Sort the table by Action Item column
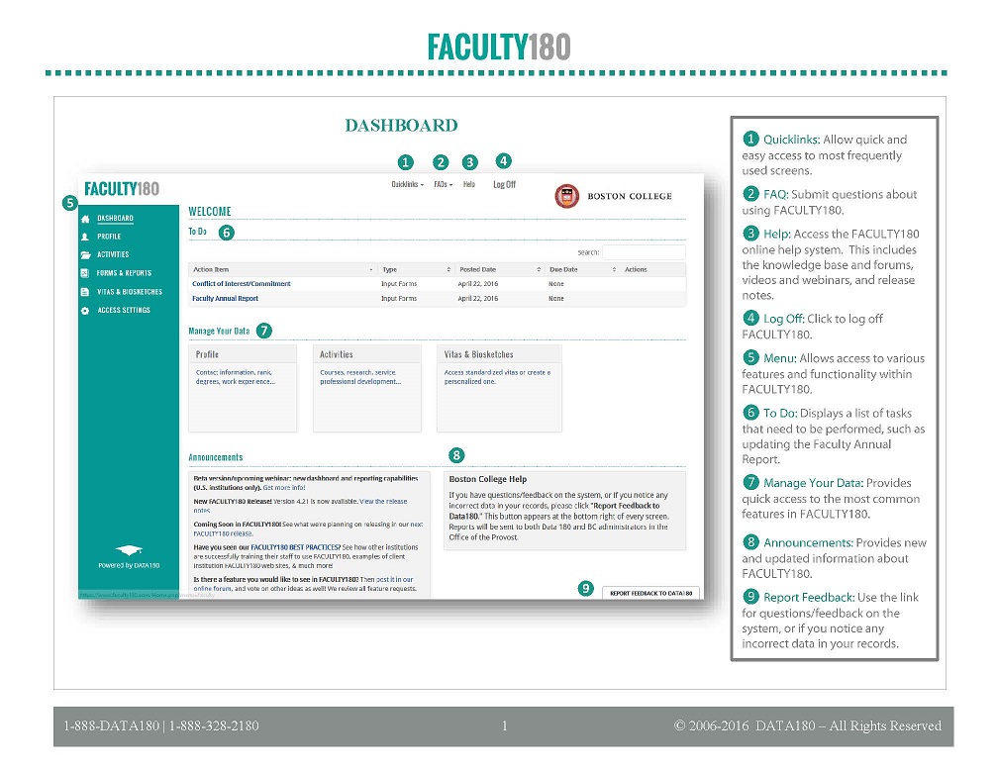Screen dimensions: 997x770 [283, 269]
